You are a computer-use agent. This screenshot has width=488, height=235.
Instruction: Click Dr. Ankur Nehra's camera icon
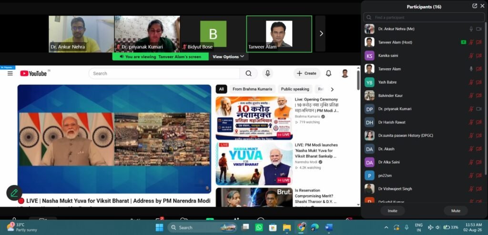coord(479,29)
